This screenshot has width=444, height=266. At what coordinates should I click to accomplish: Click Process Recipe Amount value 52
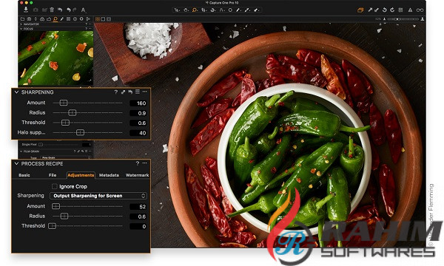click(x=138, y=207)
